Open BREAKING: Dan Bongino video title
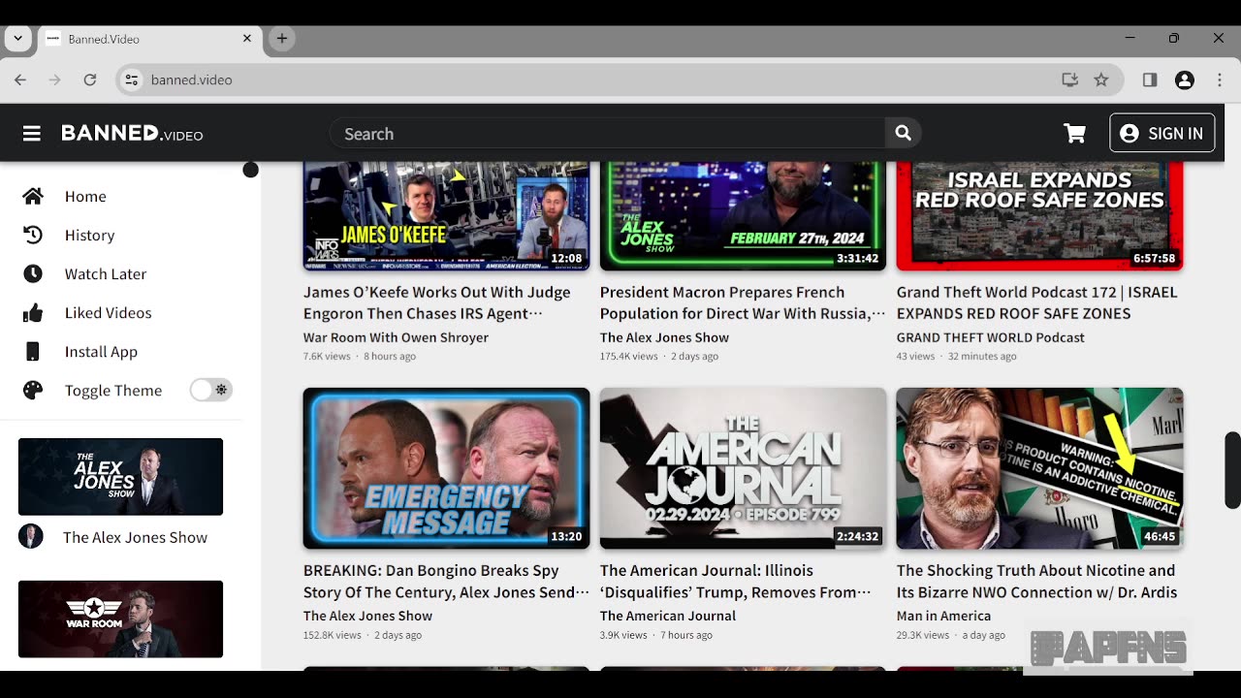 pos(446,581)
